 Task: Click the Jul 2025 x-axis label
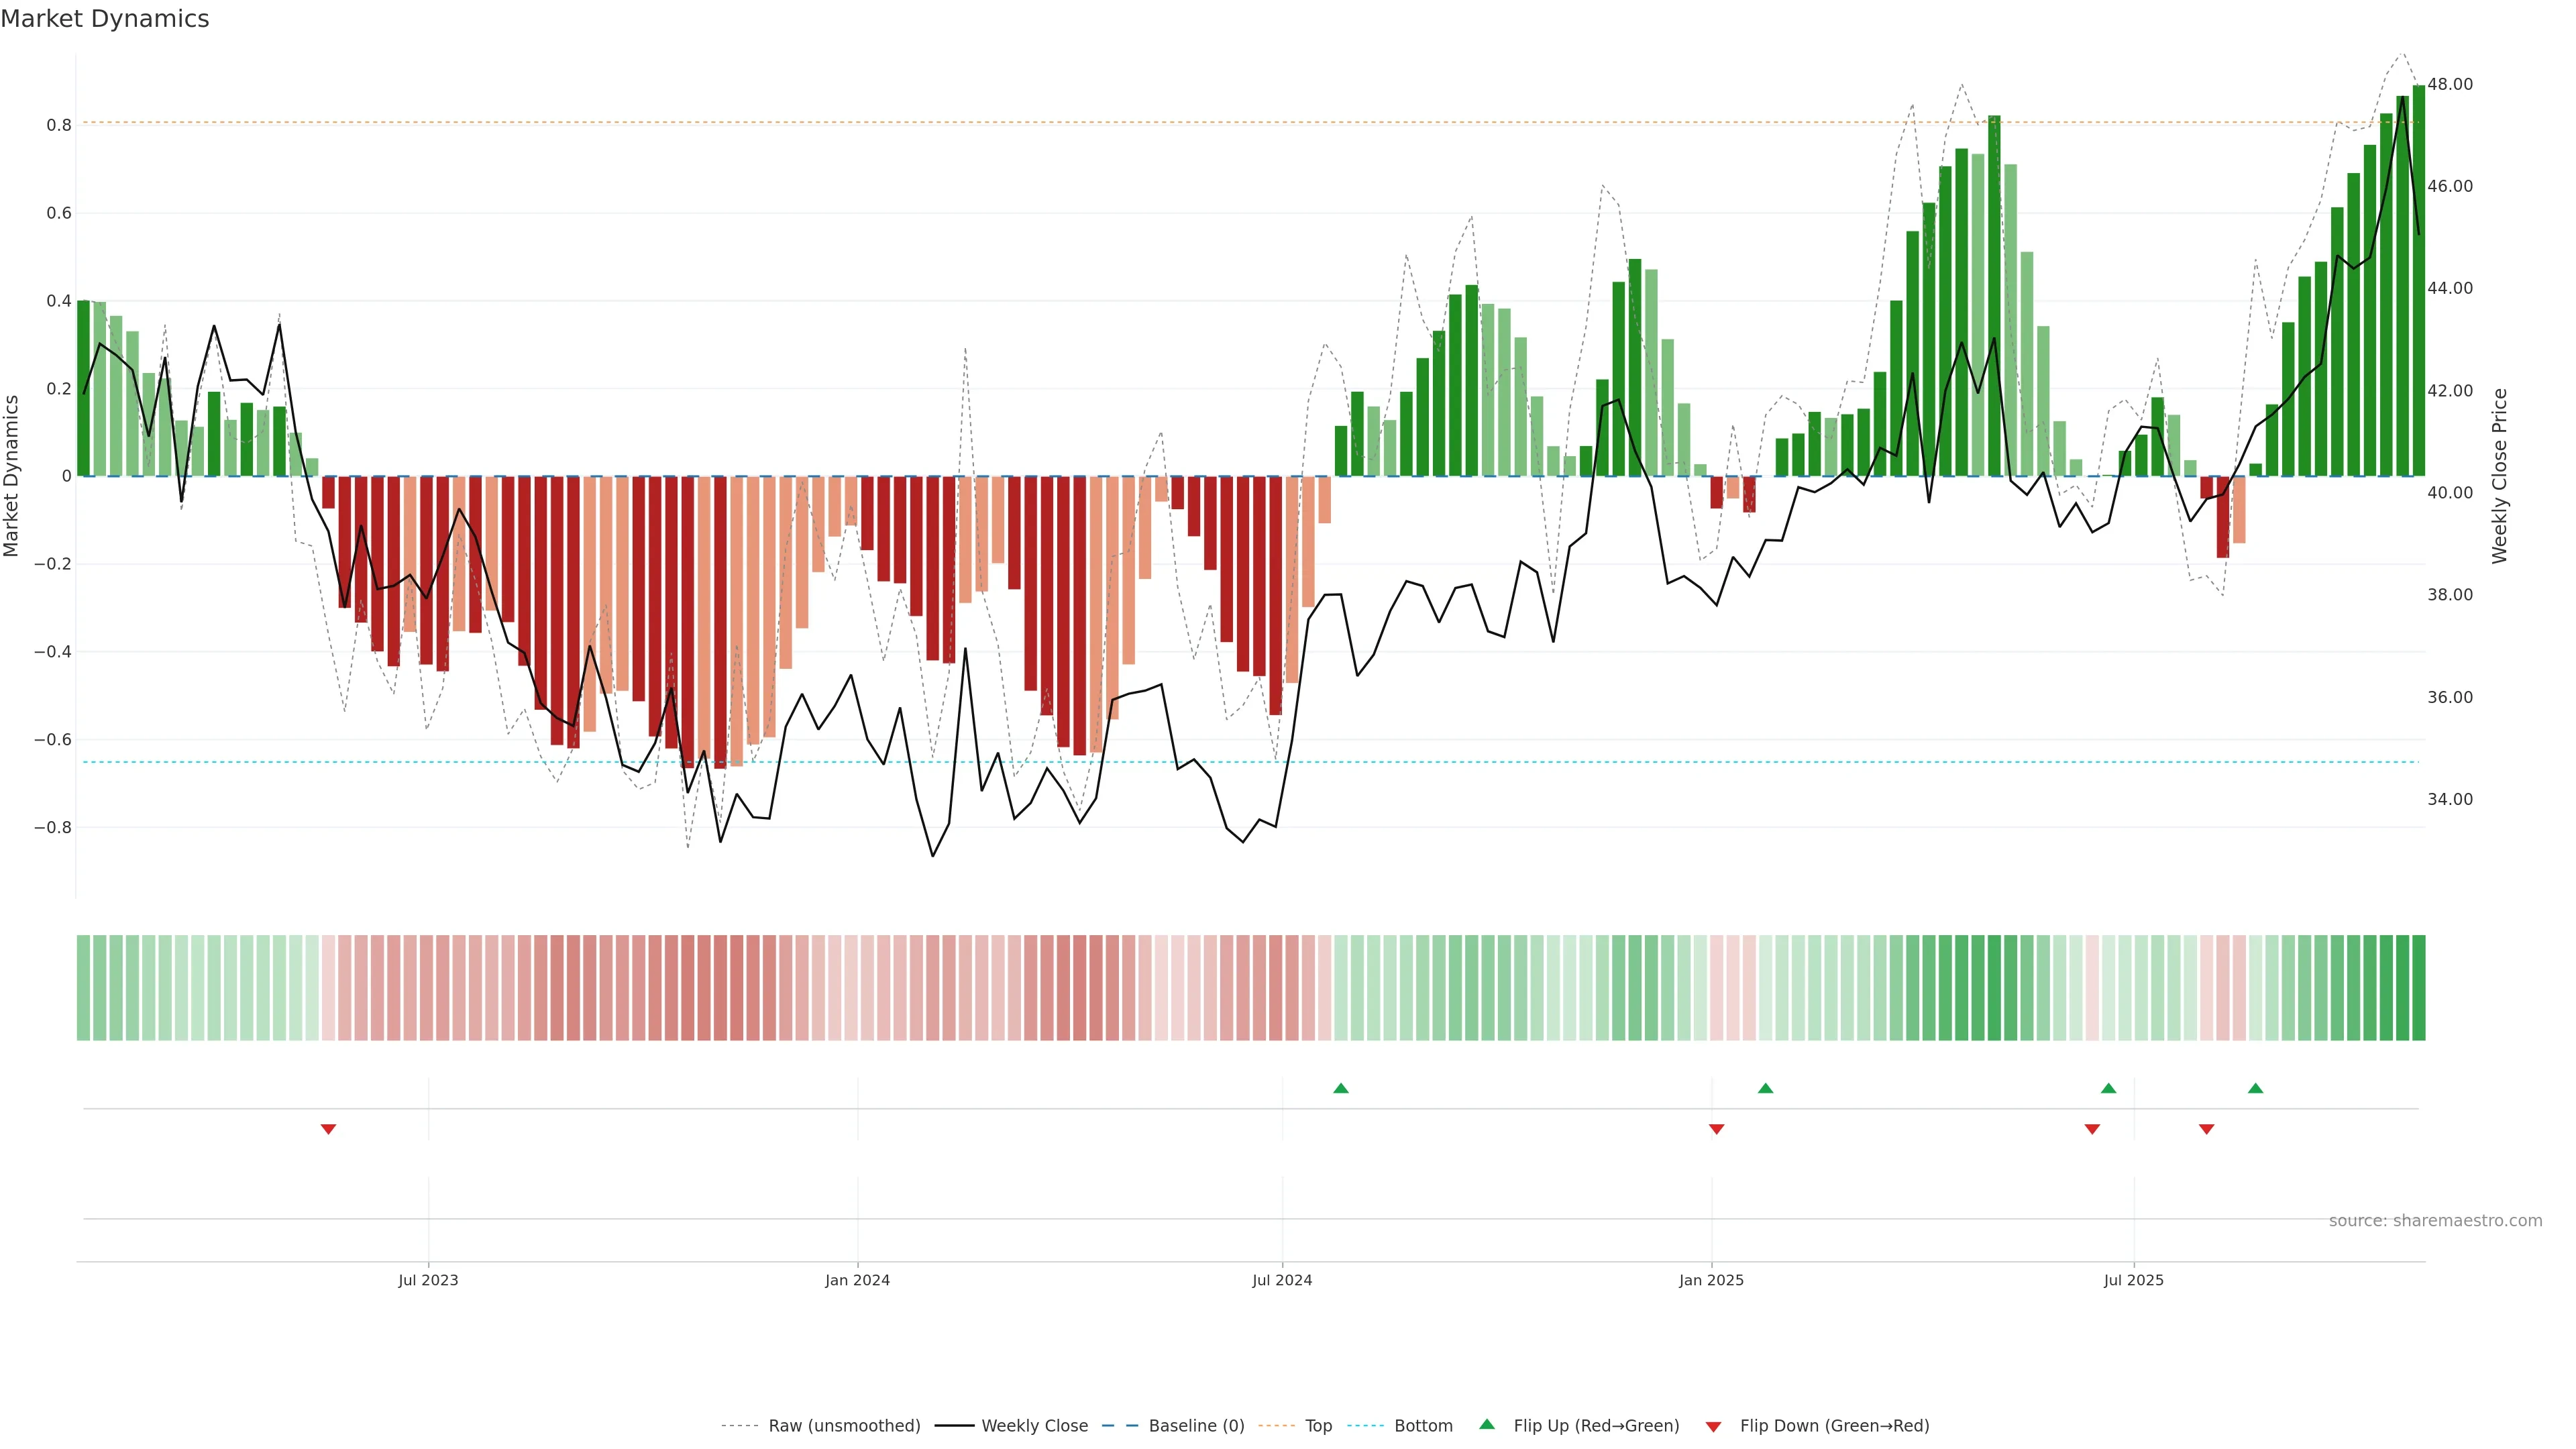2133,1280
